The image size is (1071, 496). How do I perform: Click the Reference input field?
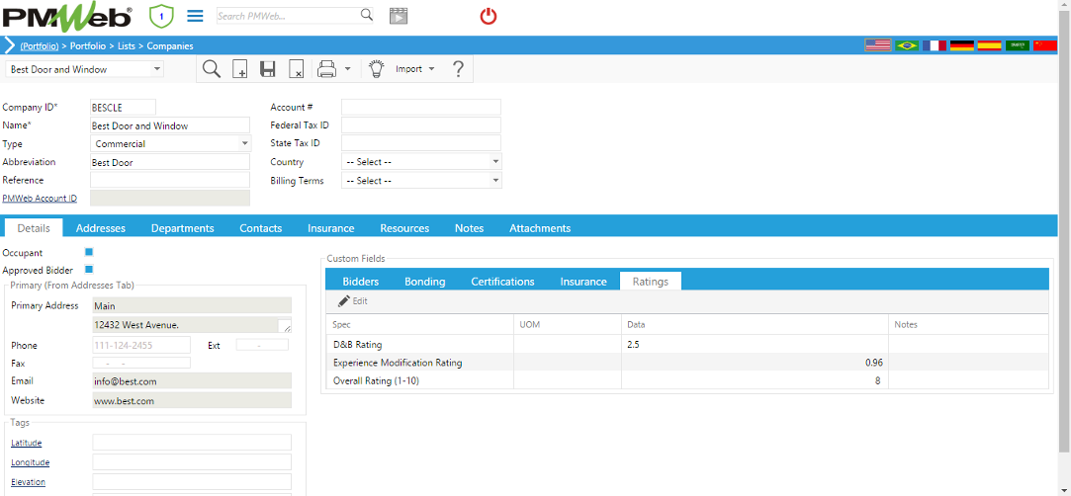[170, 180]
